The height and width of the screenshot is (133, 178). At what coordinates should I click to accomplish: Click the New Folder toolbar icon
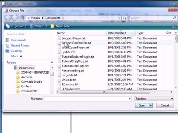52,26
